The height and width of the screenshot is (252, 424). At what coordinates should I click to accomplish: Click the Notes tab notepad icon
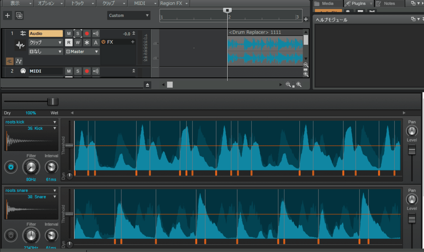[x=378, y=3]
